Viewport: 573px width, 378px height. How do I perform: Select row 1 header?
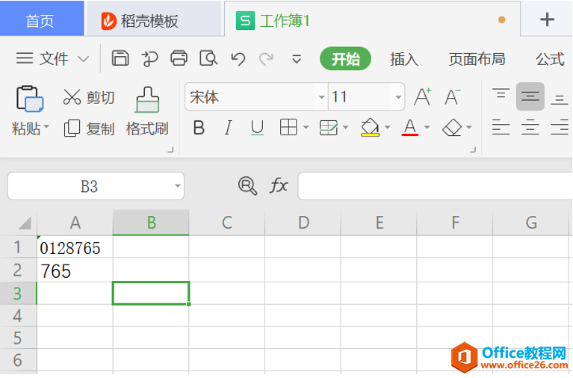[x=18, y=247]
